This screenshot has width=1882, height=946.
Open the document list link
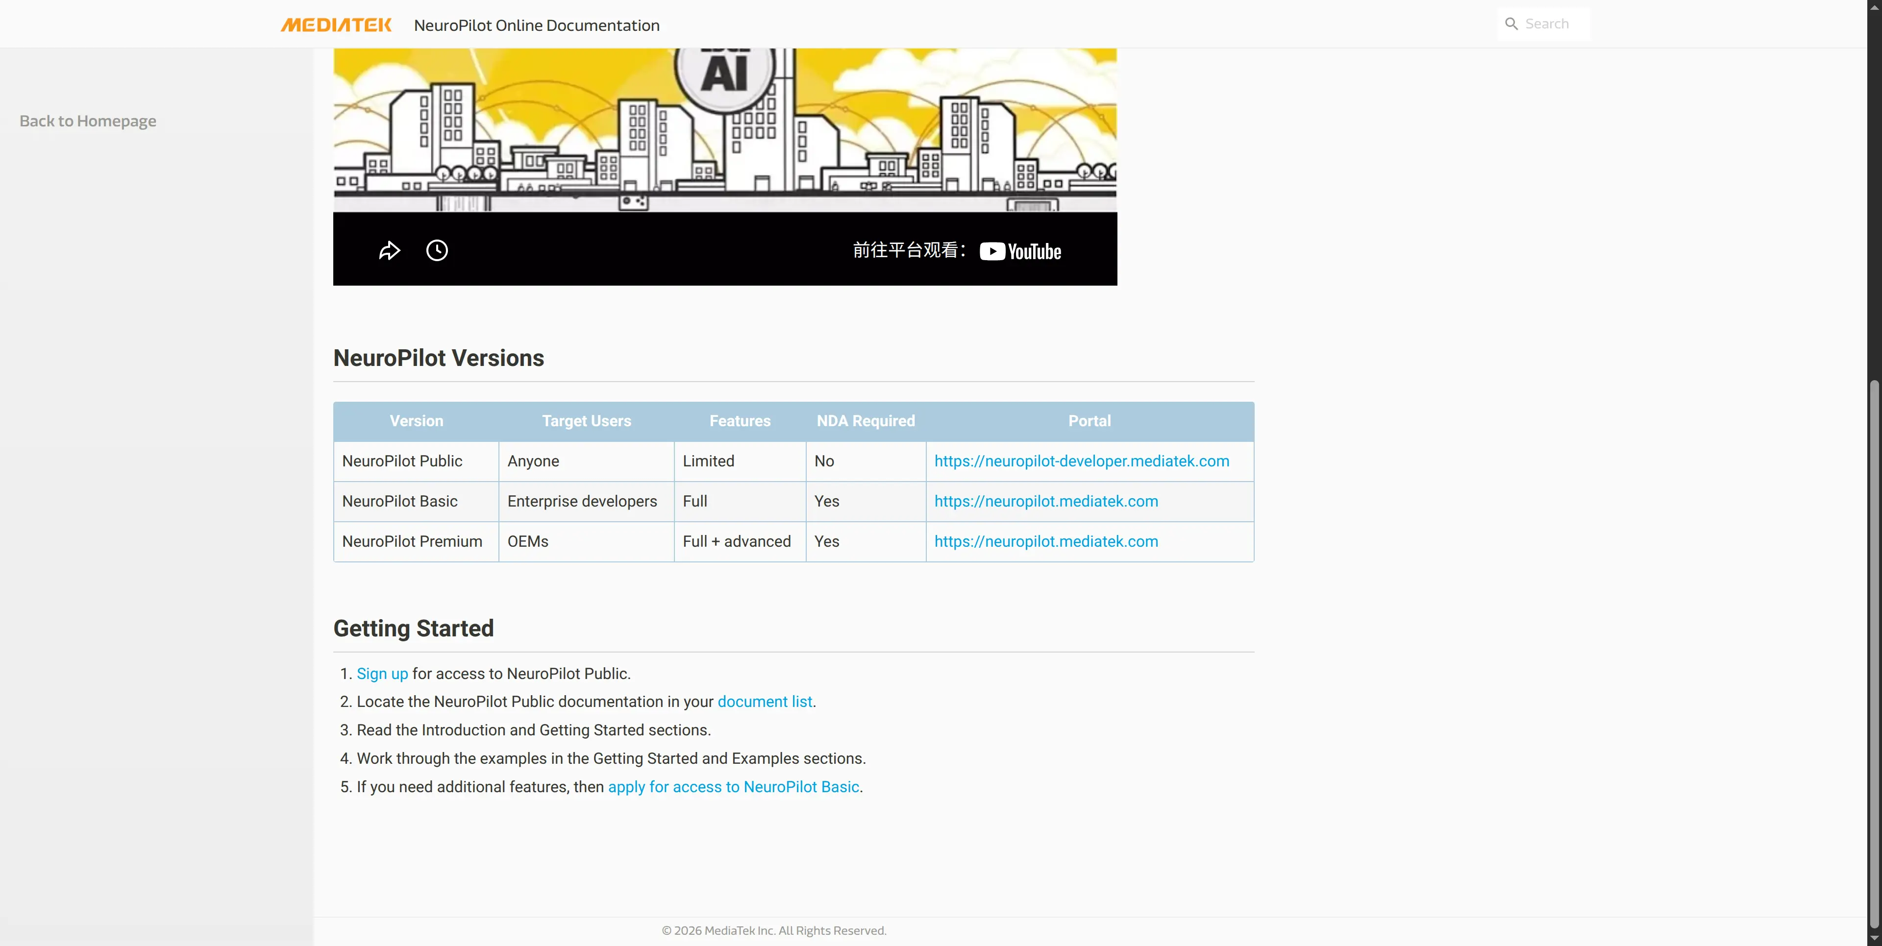765,701
